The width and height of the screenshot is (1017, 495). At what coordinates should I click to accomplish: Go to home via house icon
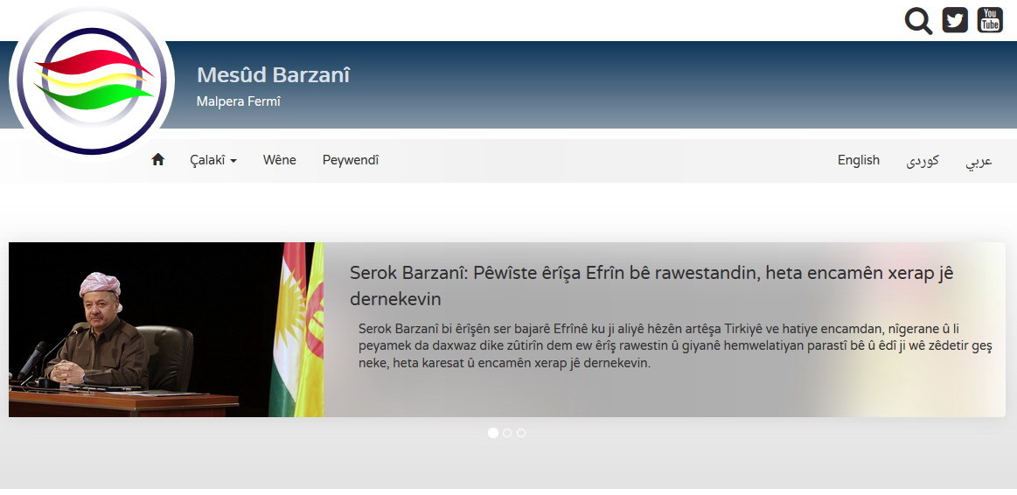click(157, 159)
